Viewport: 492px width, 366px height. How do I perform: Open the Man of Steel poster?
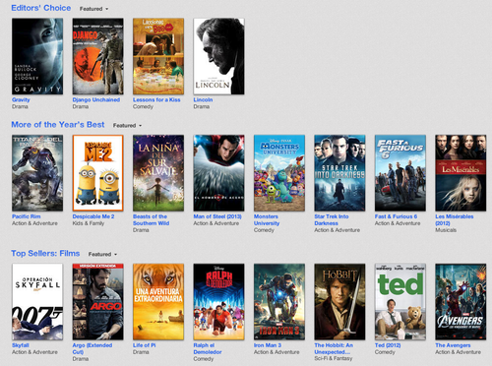(x=218, y=173)
